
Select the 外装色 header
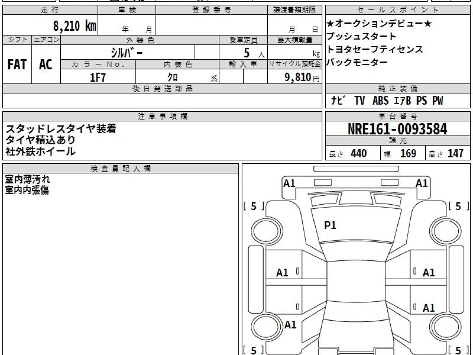click(140, 40)
